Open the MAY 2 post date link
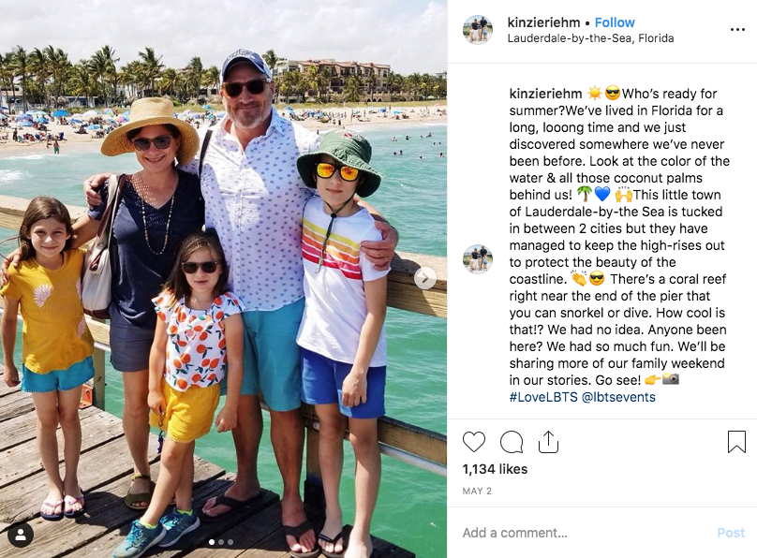 [477, 491]
